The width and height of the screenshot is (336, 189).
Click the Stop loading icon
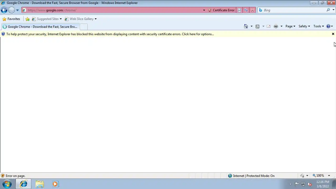click(252, 10)
